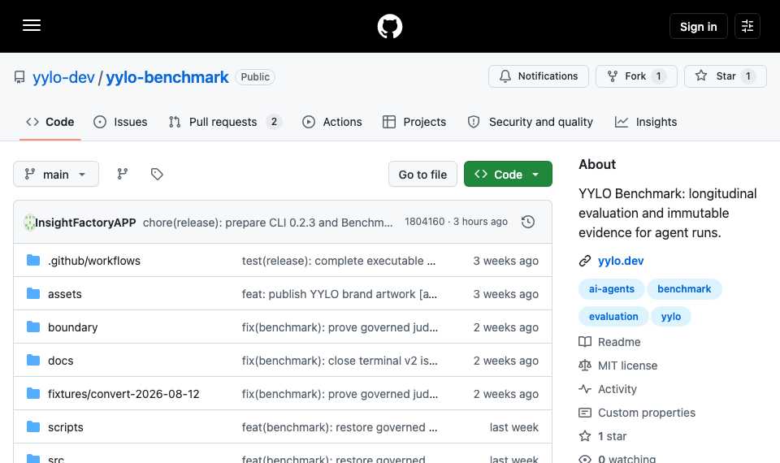Open the hamburger navigation menu
The width and height of the screenshot is (780, 463).
[x=32, y=25]
